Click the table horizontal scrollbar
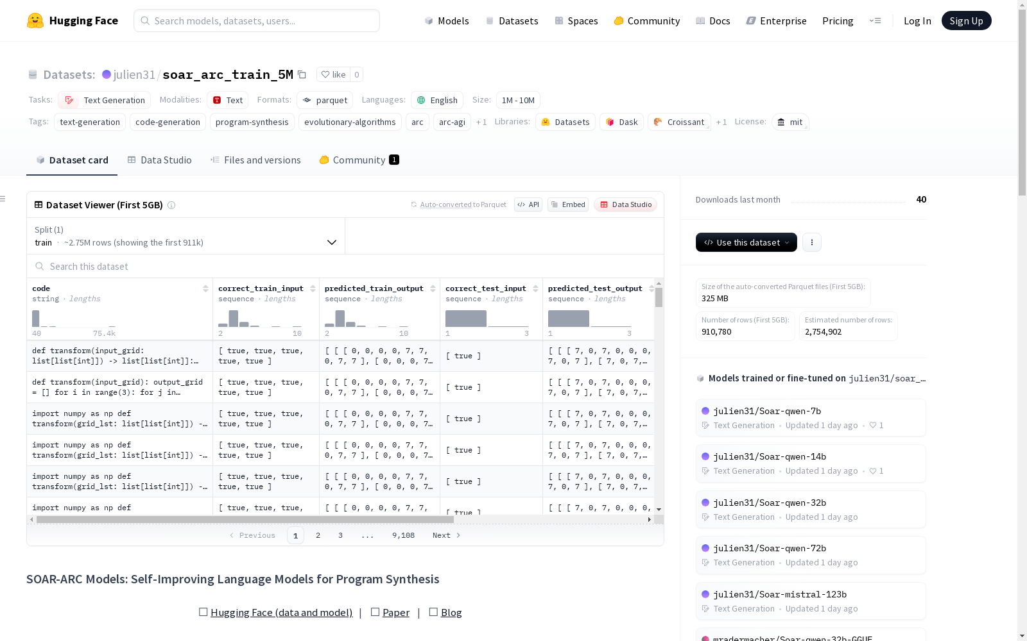Screen dimensions: 1027x641 [245, 519]
